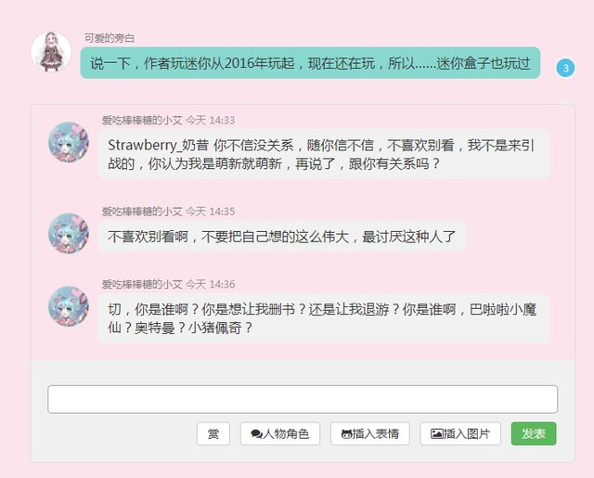The height and width of the screenshot is (478, 594).
Task: Open the narrator's avatar at top
Action: click(51, 52)
